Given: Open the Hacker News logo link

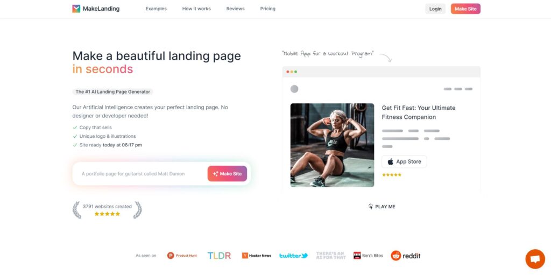Looking at the screenshot, I should (257, 256).
